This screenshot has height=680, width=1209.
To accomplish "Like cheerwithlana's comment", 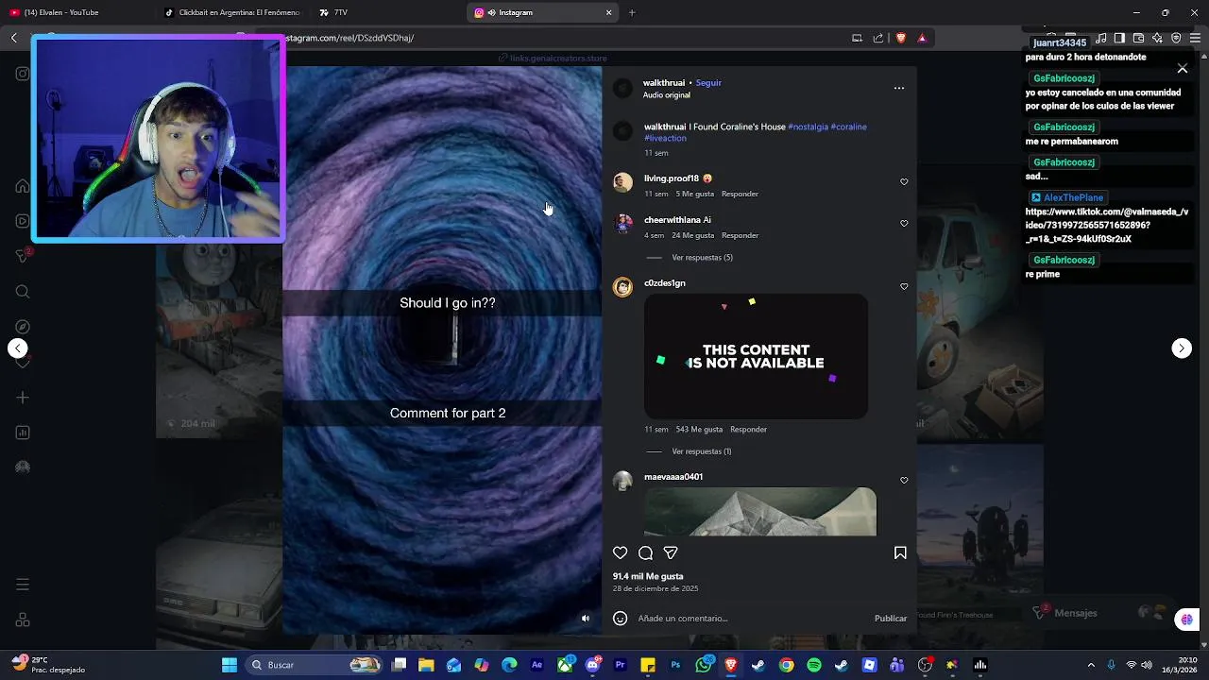I will (904, 224).
